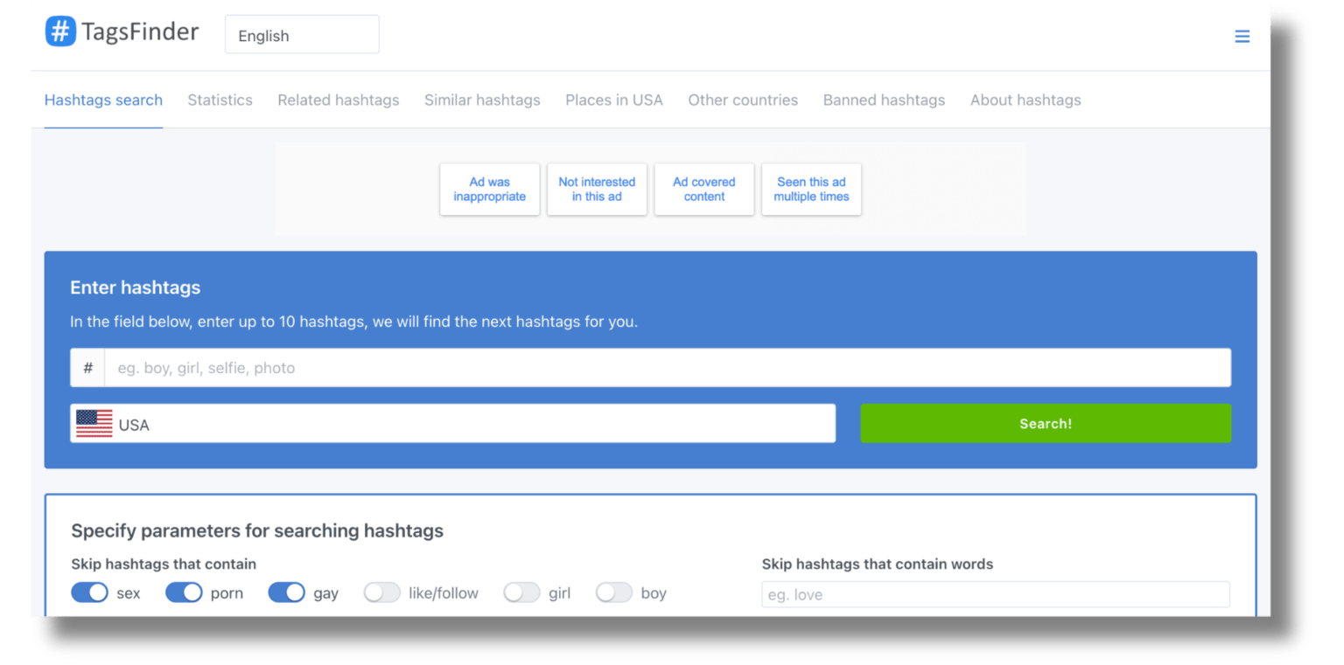Open the English language selector
The image size is (1344, 665).
[x=301, y=34]
